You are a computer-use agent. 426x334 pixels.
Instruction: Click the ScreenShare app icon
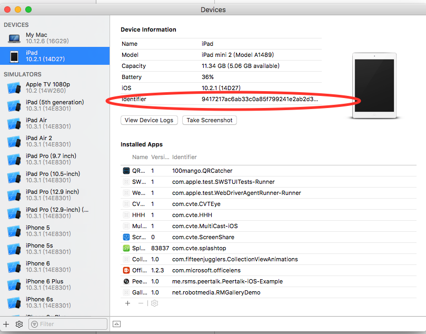(126, 237)
